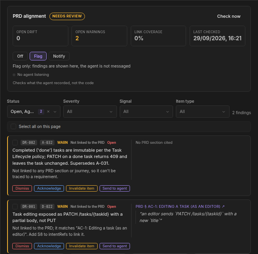Click the PRD alignment heading
Screen dimensions: 258x254
click(29, 16)
